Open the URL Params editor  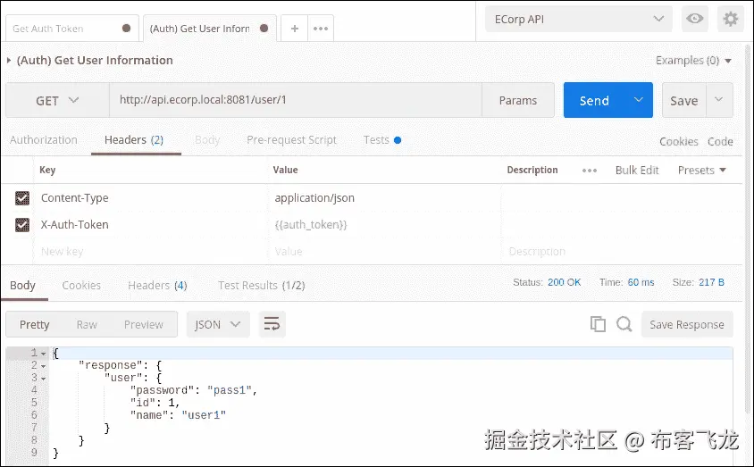pos(518,100)
